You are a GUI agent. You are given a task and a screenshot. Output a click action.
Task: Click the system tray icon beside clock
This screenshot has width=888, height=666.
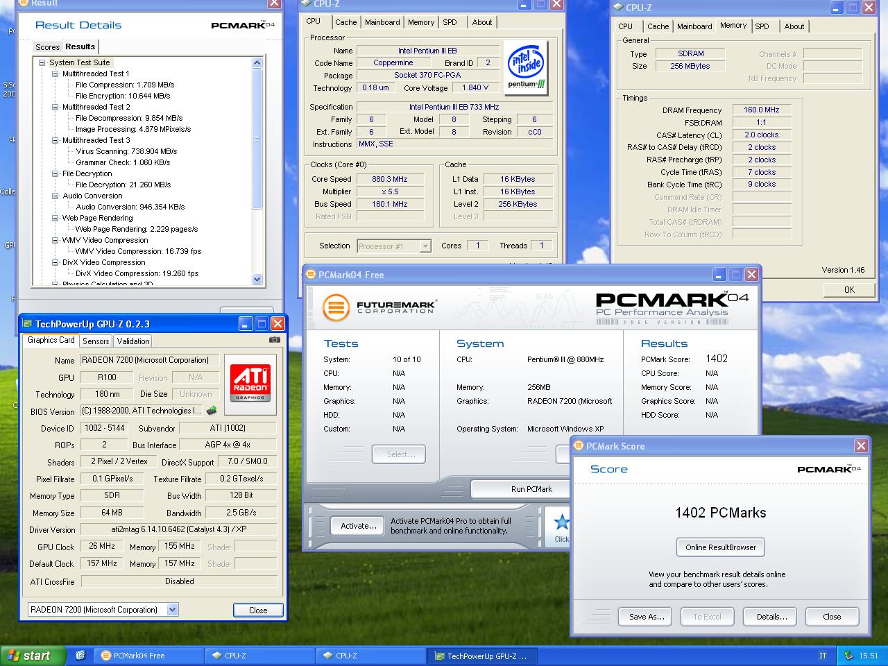848,656
